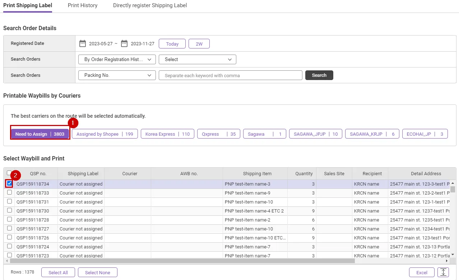Viewport: 459px width, 280px height.
Task: Switch to the Print History tab
Action: pos(83,5)
